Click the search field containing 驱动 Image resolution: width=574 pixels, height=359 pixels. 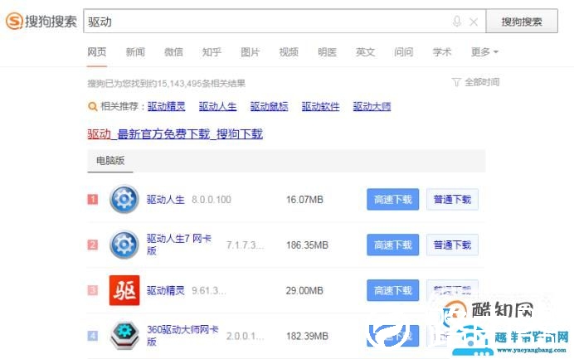(x=285, y=22)
